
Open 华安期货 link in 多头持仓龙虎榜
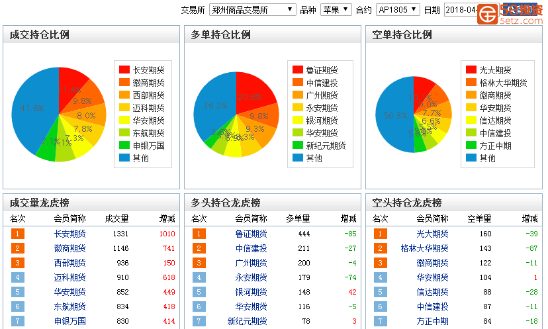click(x=251, y=306)
